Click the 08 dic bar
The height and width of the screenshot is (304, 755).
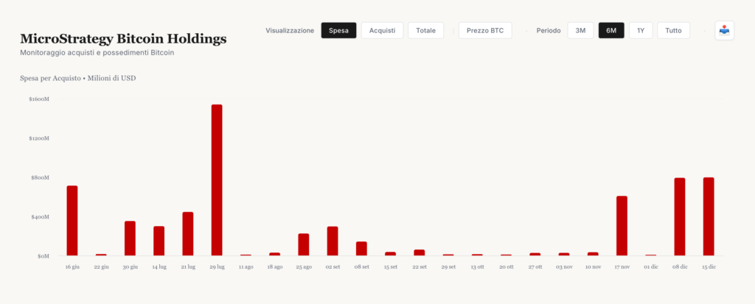679,217
